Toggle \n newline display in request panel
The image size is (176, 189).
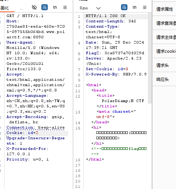(x=55, y=7)
